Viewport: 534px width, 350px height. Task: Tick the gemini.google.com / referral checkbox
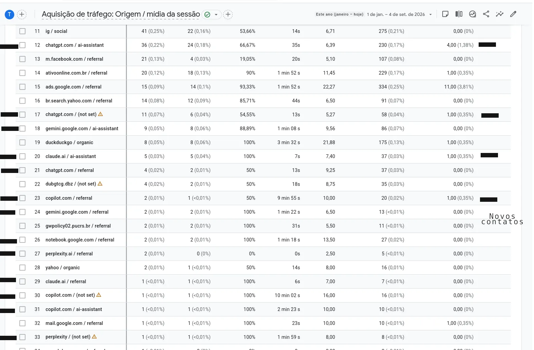point(22,212)
